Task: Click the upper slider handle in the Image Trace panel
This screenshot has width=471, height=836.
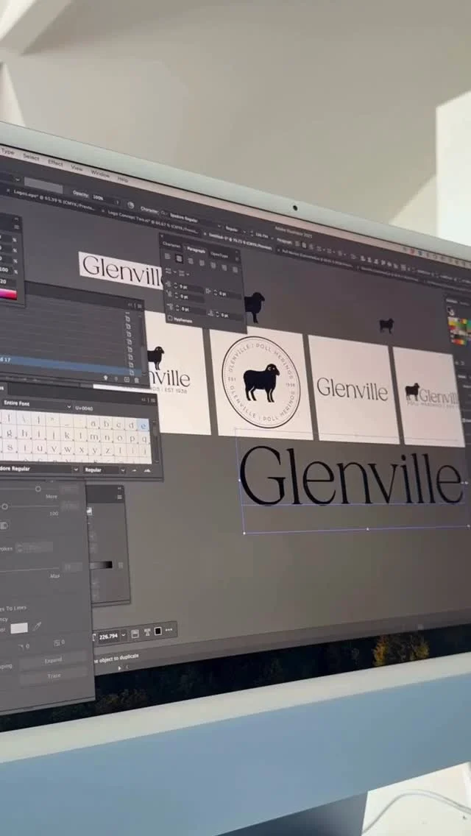Action: (38, 489)
